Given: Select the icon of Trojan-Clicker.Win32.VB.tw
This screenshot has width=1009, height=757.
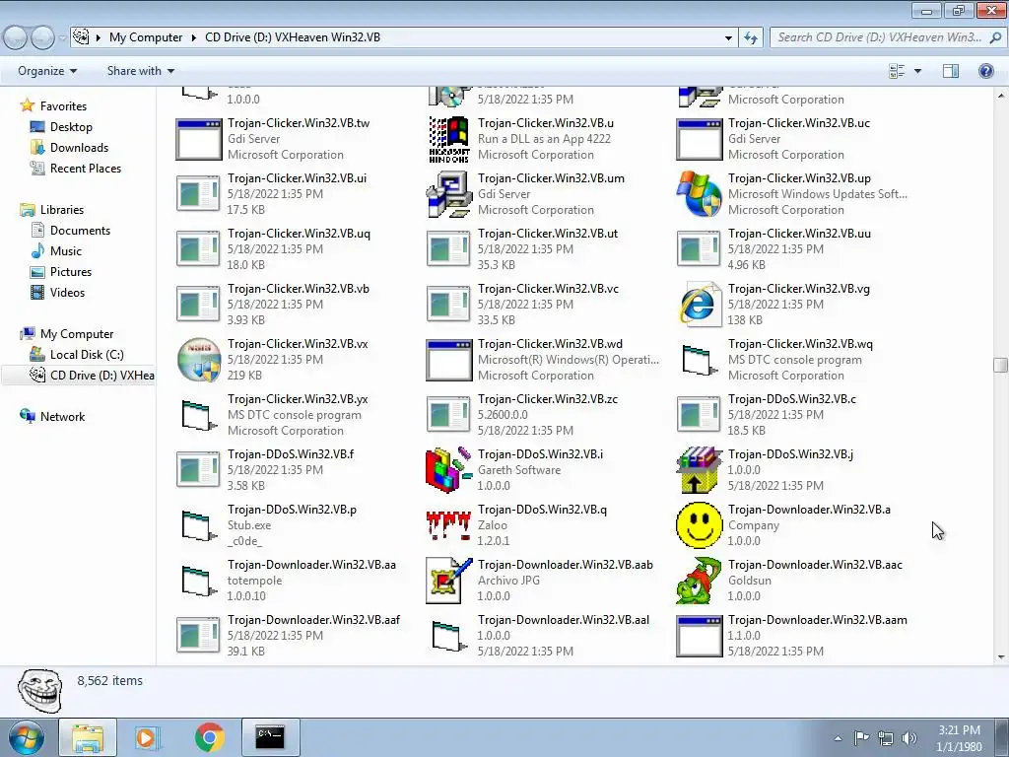Looking at the screenshot, I should [x=199, y=140].
